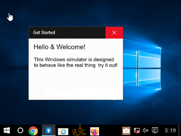
Task: Open Internet Explorer from taskbar
Action: click(x=63, y=131)
